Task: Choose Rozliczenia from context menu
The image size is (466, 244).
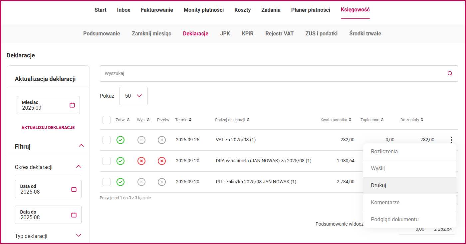Action: click(410, 152)
